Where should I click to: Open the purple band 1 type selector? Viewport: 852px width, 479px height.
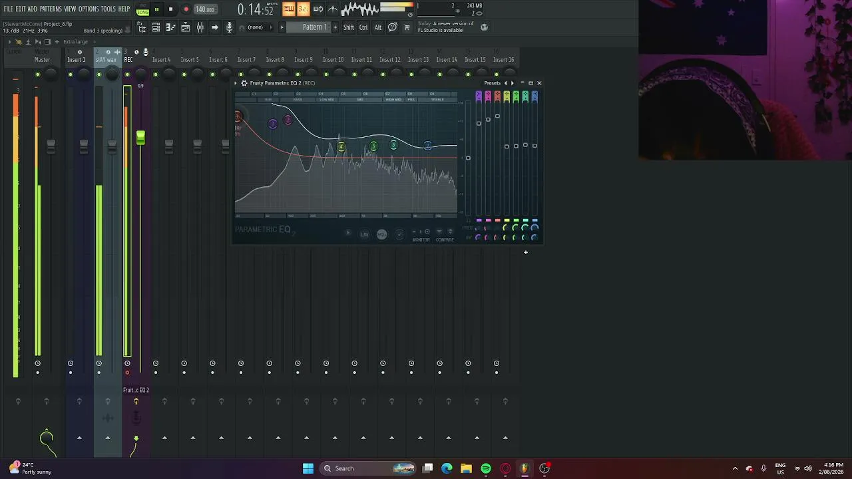click(479, 97)
